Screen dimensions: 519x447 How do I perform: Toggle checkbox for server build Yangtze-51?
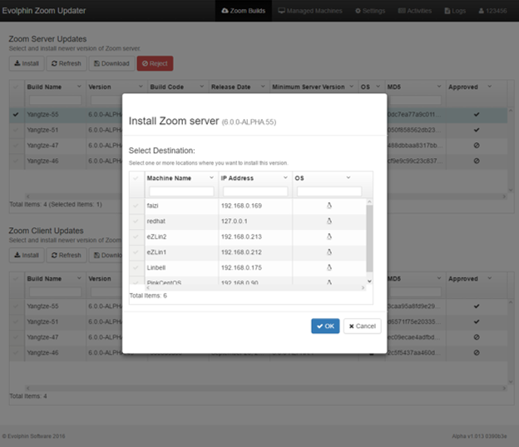[x=16, y=130]
